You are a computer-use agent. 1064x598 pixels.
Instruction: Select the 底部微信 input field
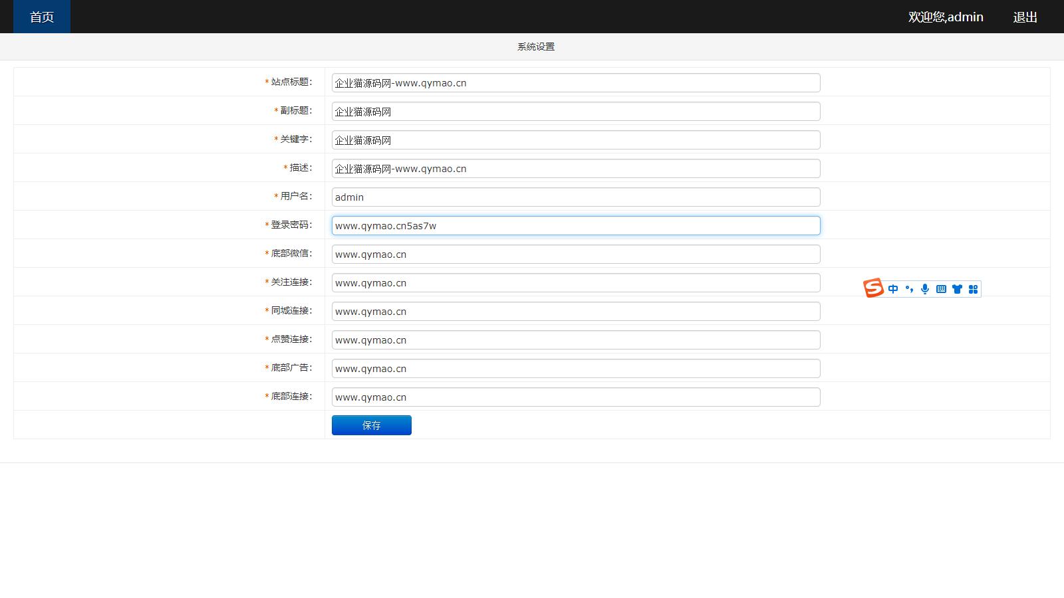point(575,254)
